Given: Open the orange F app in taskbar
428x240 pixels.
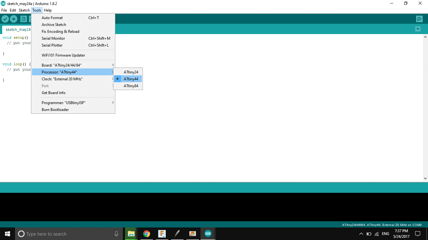Looking at the screenshot, I should (x=162, y=234).
